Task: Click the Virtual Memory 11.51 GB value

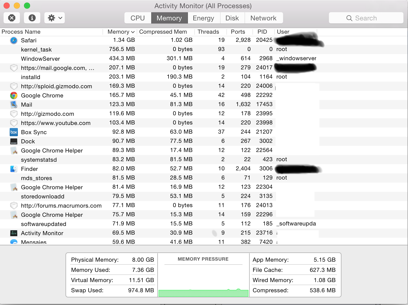Action: [x=142, y=280]
